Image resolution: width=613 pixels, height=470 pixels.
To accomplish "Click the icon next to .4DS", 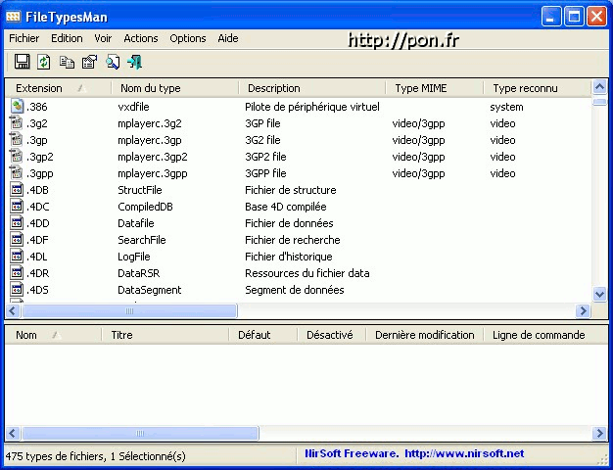I will tap(17, 290).
